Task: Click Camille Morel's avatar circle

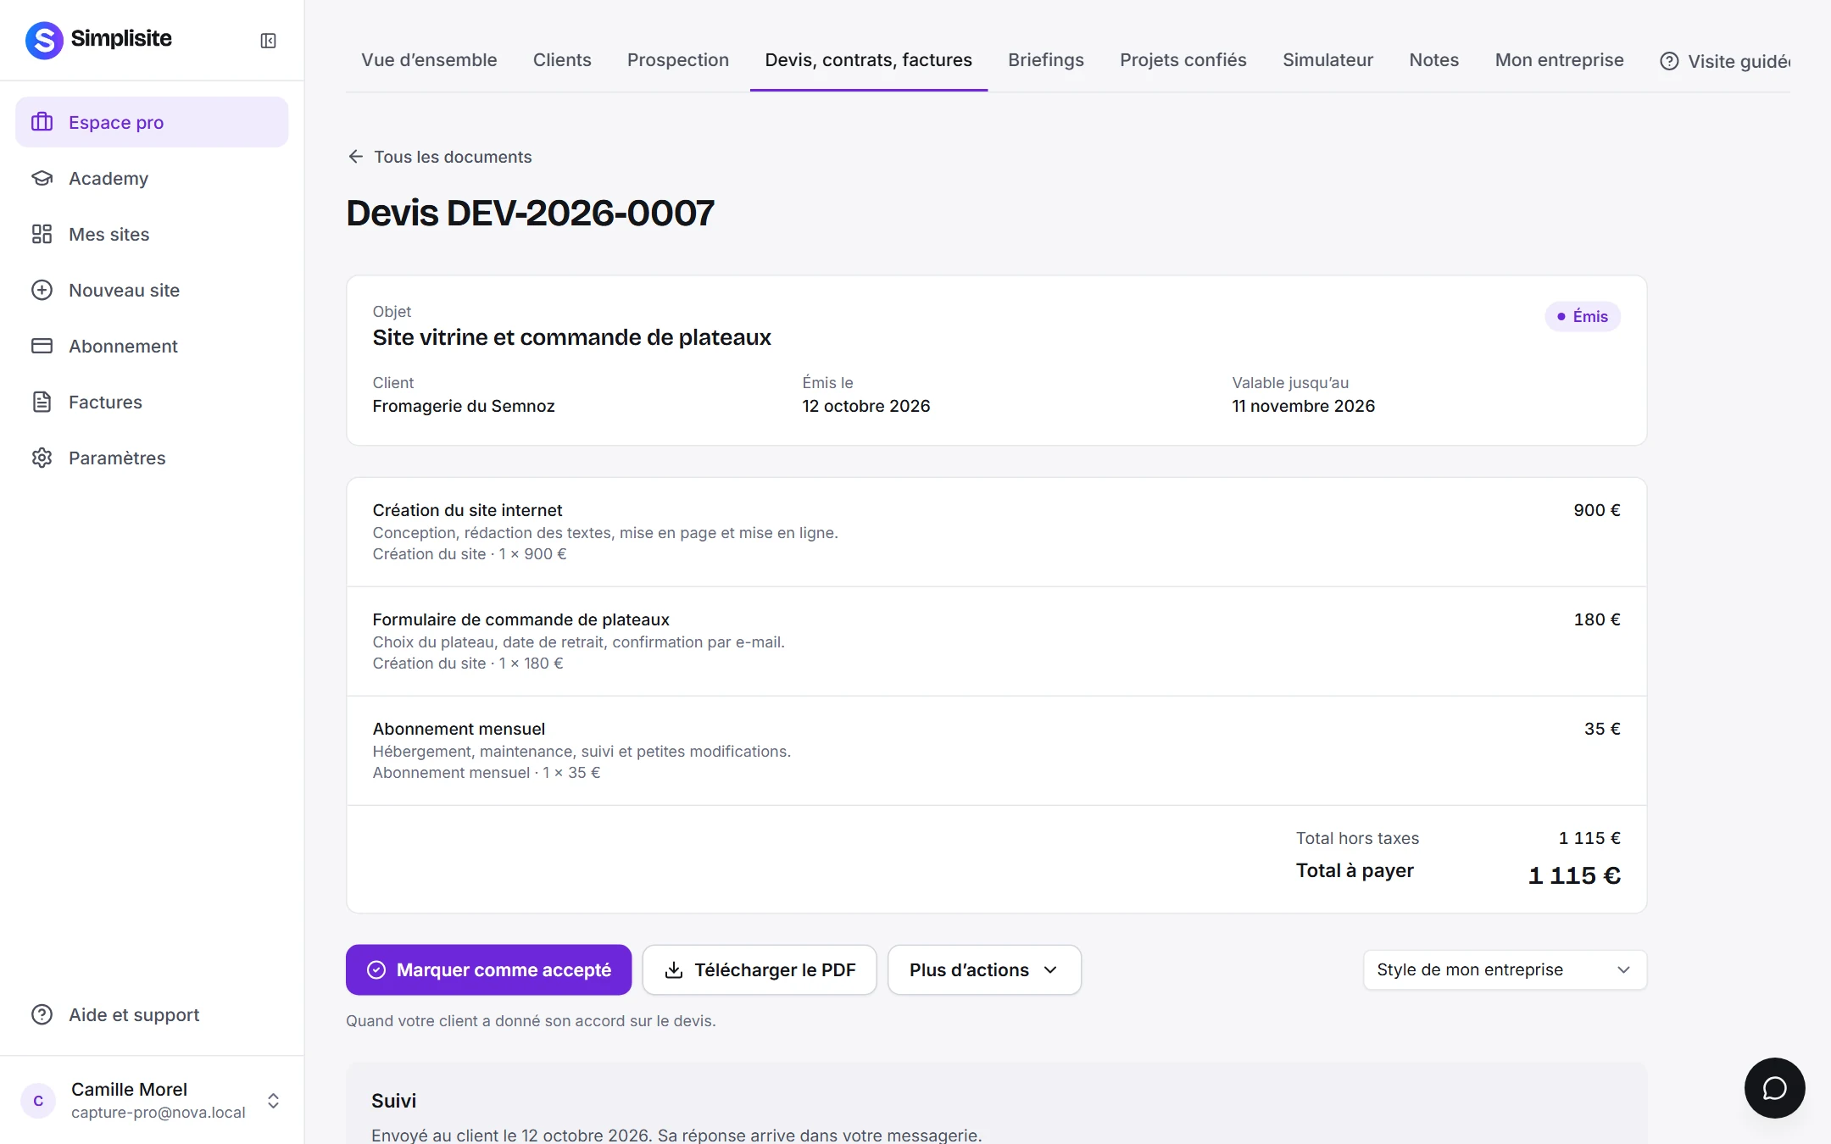Action: pyautogui.click(x=38, y=1101)
